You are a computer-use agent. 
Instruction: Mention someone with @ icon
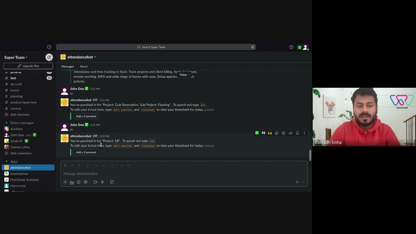[x=85, y=182]
